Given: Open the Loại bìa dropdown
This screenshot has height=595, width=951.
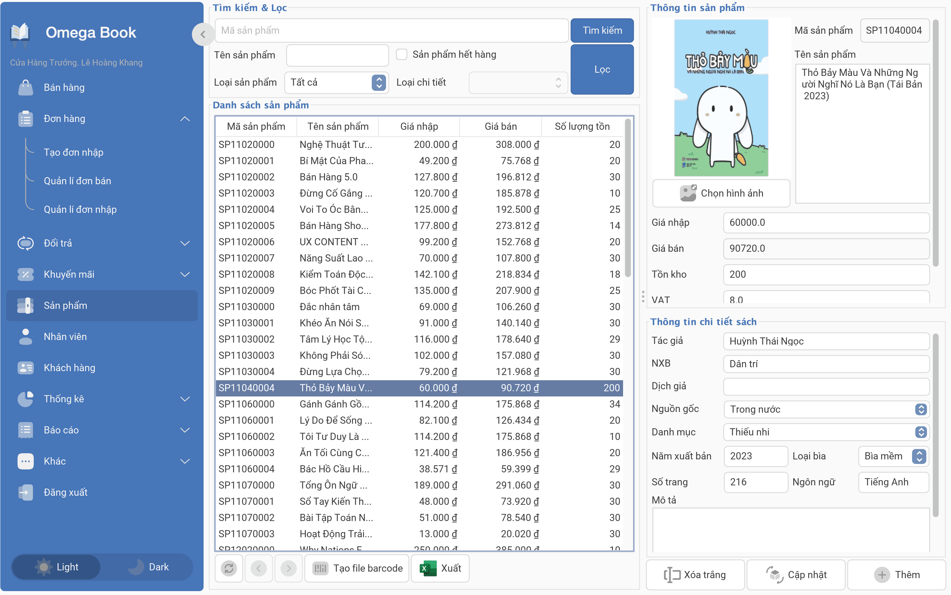Looking at the screenshot, I should point(893,456).
